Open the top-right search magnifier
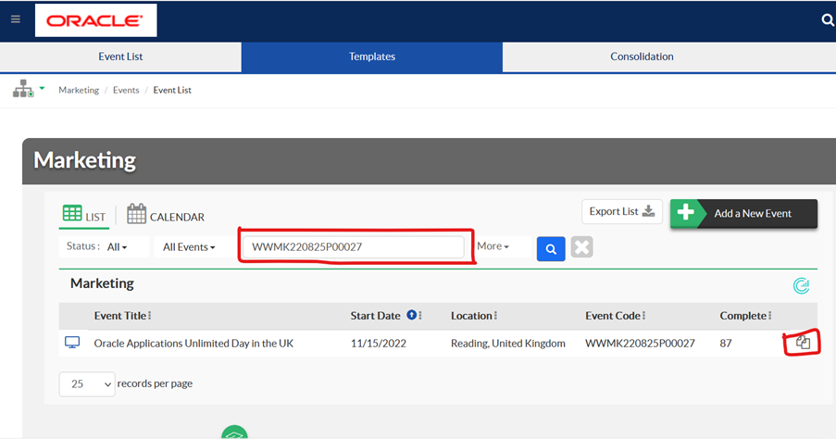 tap(828, 20)
